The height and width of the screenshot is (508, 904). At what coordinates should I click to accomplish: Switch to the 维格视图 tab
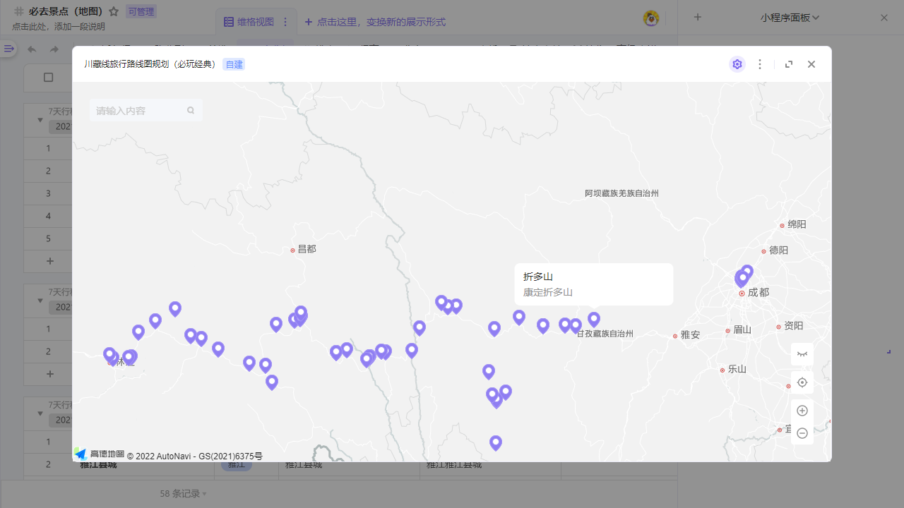(x=249, y=22)
